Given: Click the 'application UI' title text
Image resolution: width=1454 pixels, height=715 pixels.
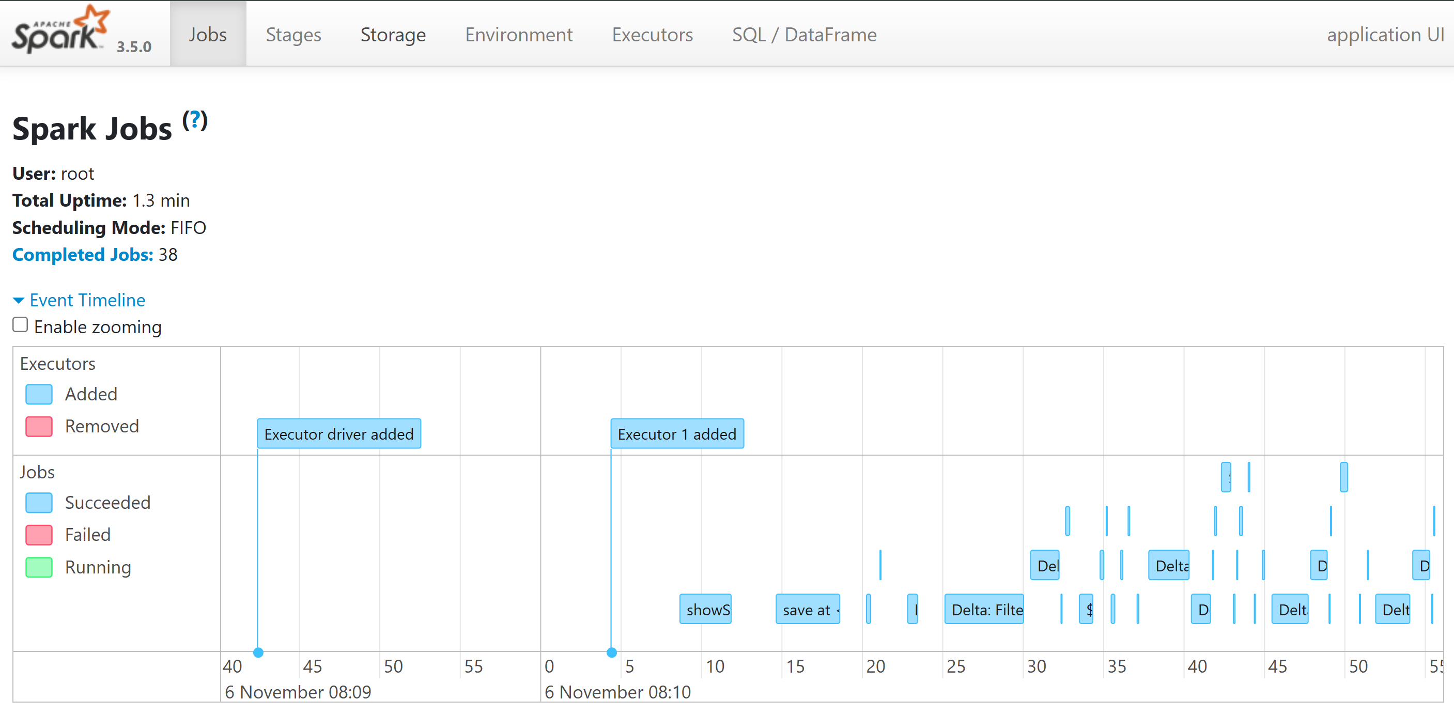Looking at the screenshot, I should pyautogui.click(x=1385, y=35).
